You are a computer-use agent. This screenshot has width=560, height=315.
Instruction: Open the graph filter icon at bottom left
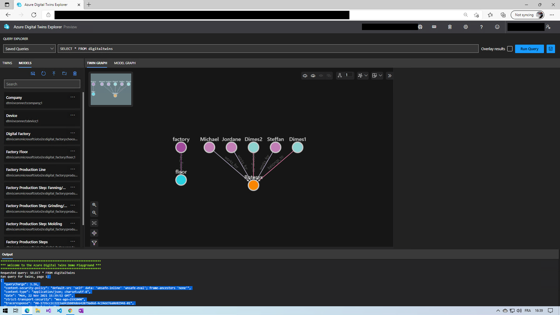pos(94,243)
